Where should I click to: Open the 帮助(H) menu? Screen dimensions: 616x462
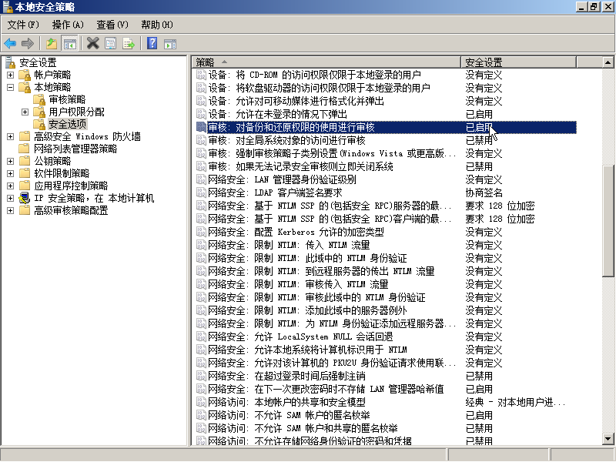pyautogui.click(x=157, y=25)
